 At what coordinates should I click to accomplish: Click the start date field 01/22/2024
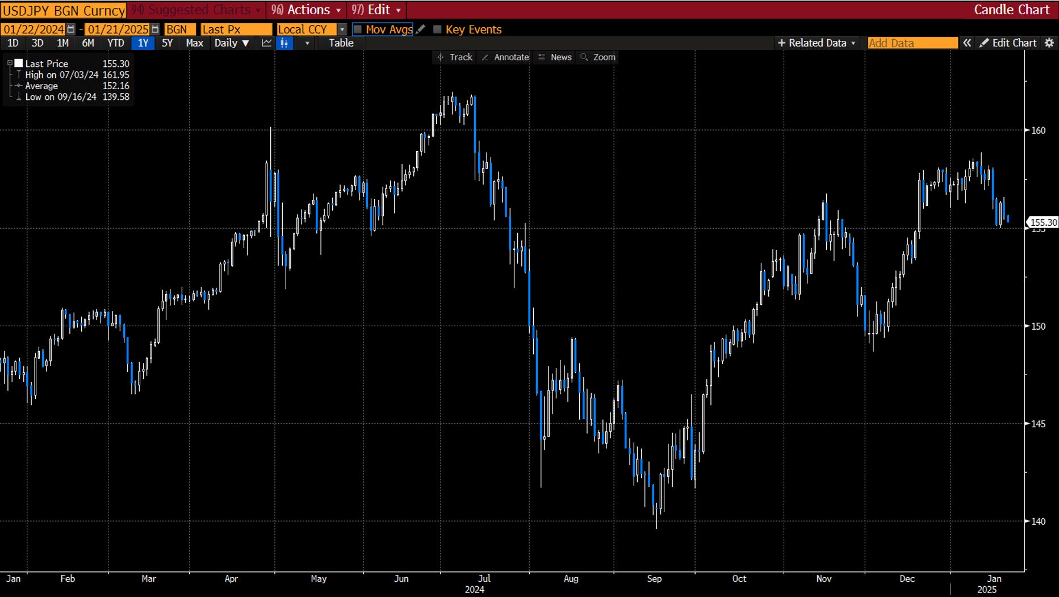(x=34, y=30)
